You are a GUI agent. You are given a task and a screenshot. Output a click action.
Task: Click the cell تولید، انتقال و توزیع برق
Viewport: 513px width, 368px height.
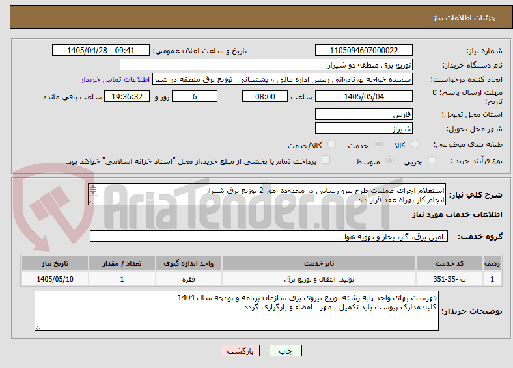[x=319, y=279]
